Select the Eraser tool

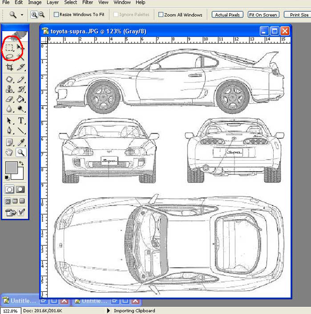tap(9, 99)
